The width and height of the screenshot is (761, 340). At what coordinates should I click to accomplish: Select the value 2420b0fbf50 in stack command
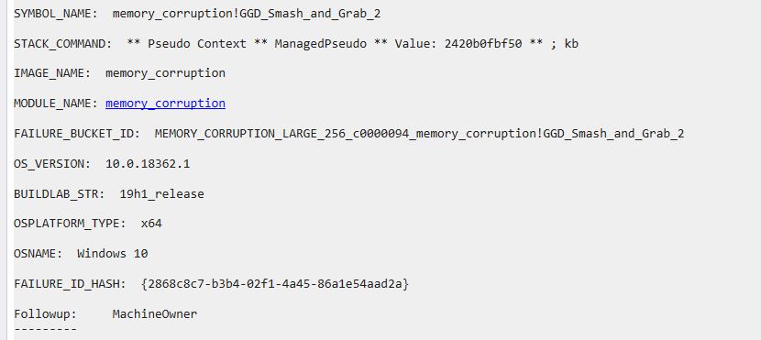[x=483, y=44]
